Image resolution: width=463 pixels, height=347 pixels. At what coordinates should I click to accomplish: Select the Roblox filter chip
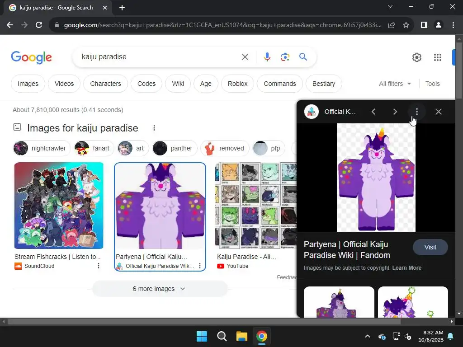click(x=238, y=84)
